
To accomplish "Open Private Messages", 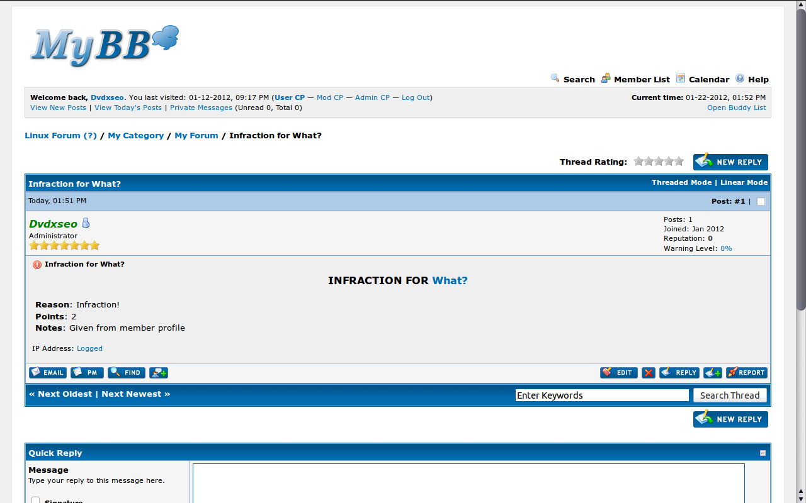I will coord(201,108).
